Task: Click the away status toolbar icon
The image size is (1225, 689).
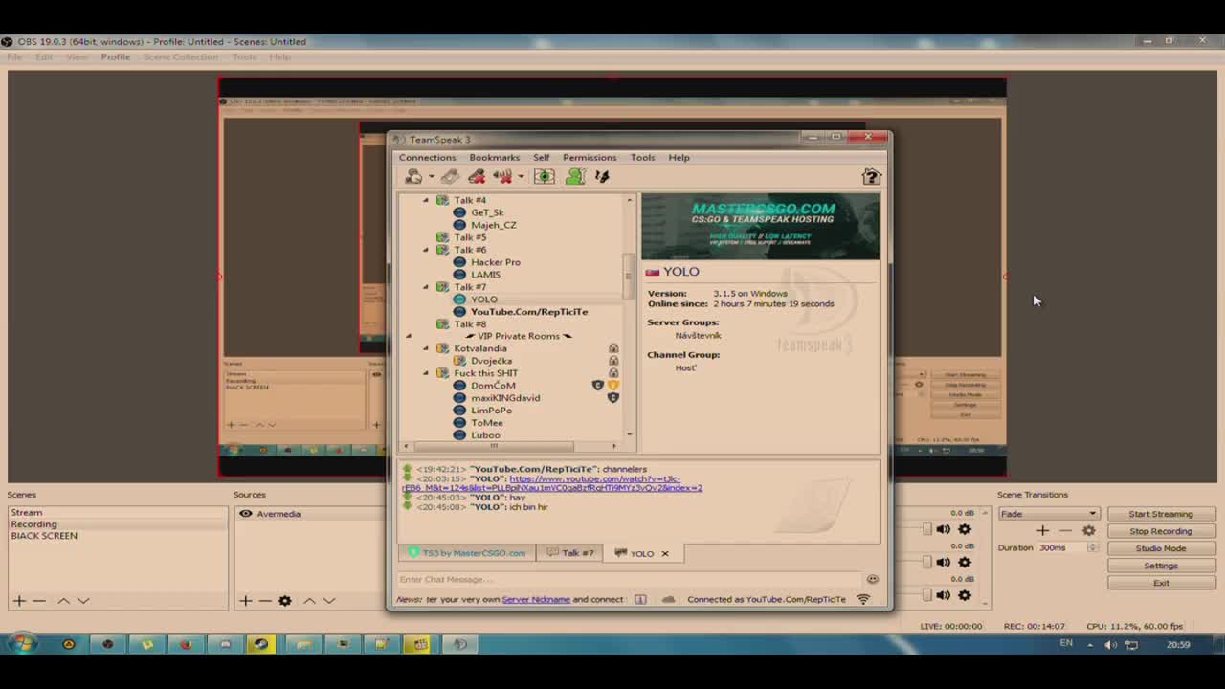Action: (x=602, y=176)
